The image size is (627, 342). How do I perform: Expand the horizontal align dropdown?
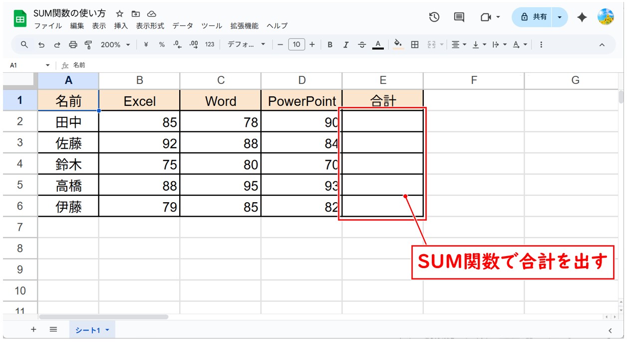pos(459,45)
